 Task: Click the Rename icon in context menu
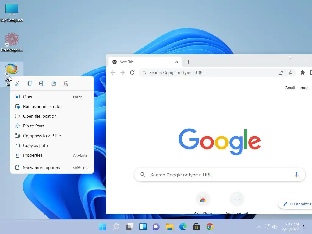tap(41, 83)
